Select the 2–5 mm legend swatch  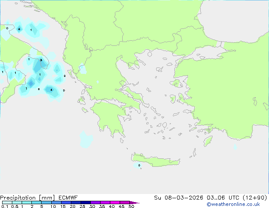pyautogui.click(x=36, y=202)
